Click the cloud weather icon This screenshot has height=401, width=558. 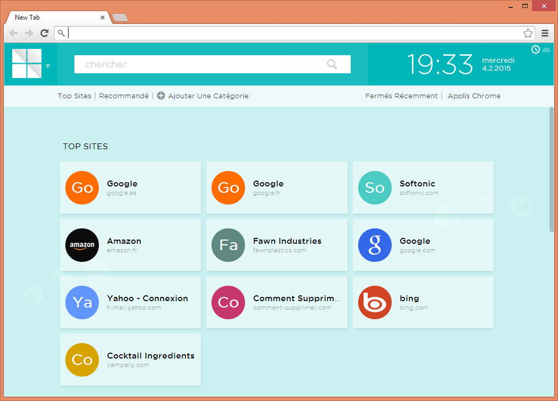[x=546, y=50]
